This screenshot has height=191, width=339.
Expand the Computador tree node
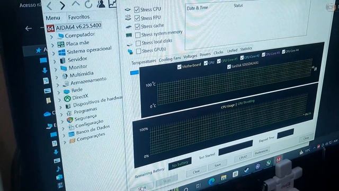click(51, 37)
